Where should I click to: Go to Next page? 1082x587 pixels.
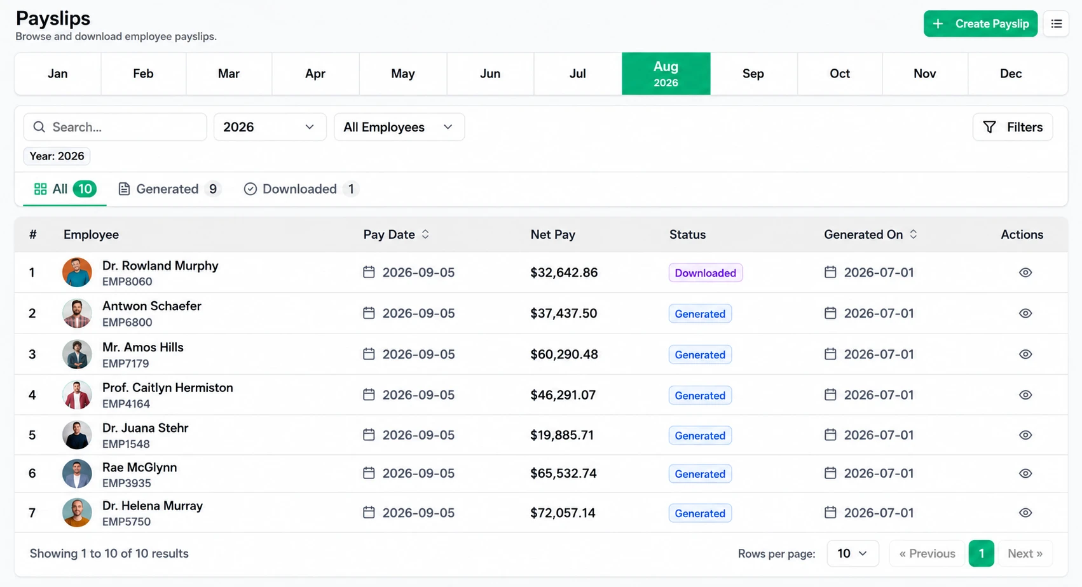click(1025, 553)
